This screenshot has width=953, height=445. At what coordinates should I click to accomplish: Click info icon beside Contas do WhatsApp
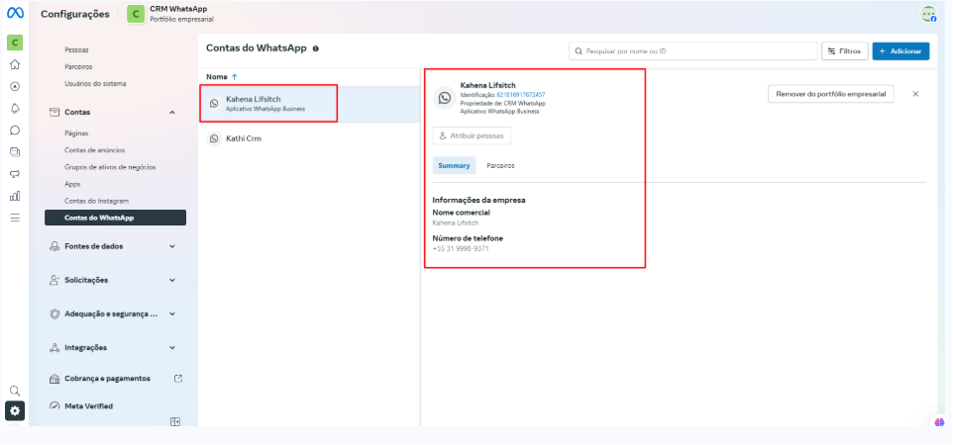coord(315,48)
